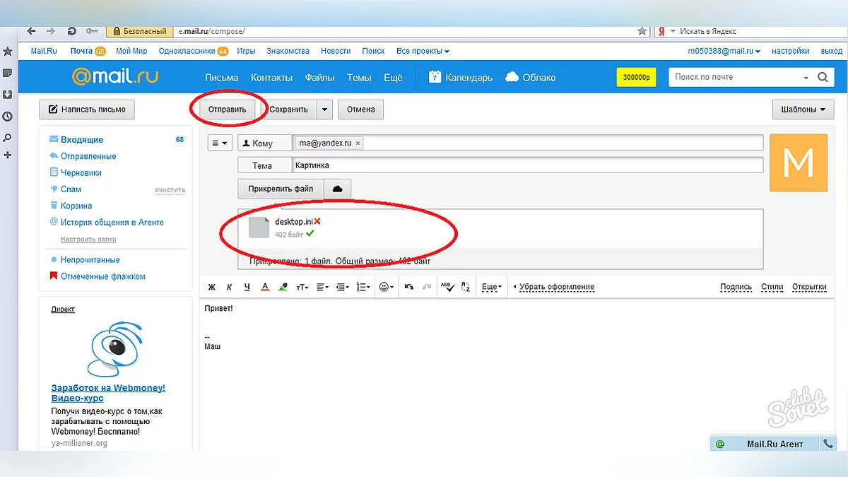Open the Mail.Ru Agent phone icon
This screenshot has height=477, width=848.
(x=828, y=444)
